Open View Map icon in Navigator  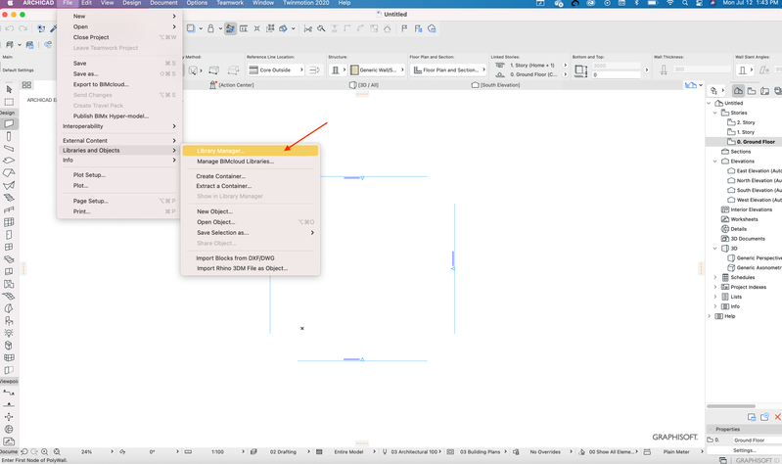752,90
